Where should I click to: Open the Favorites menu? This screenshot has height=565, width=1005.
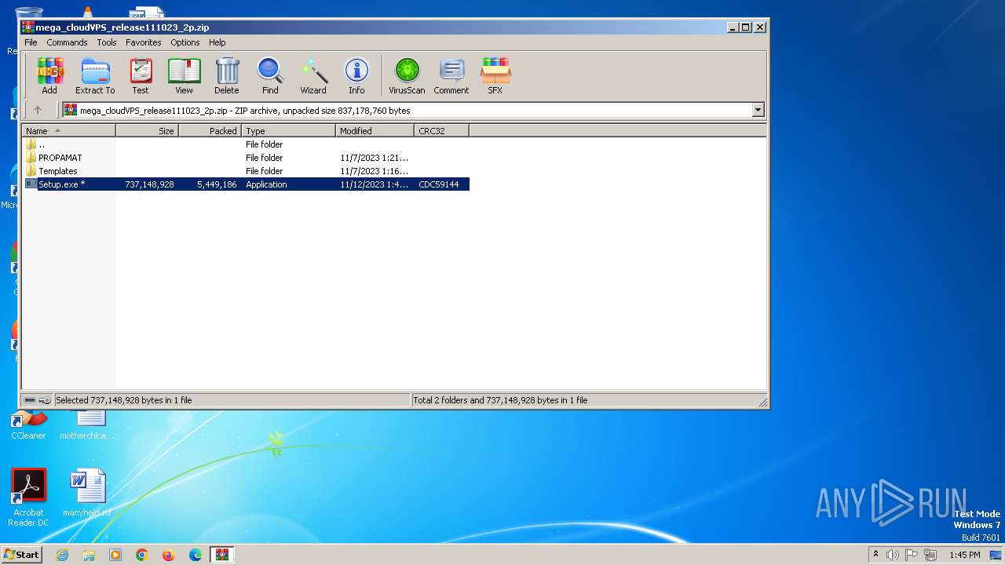[x=144, y=42]
